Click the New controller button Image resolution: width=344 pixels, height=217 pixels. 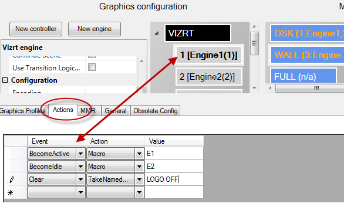pos(36,29)
